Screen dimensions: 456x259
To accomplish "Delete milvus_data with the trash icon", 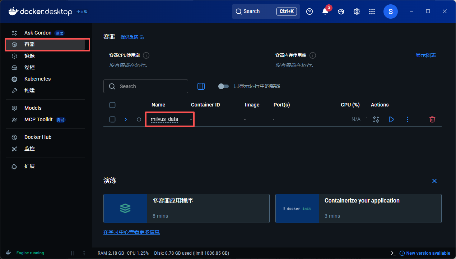I will 432,119.
